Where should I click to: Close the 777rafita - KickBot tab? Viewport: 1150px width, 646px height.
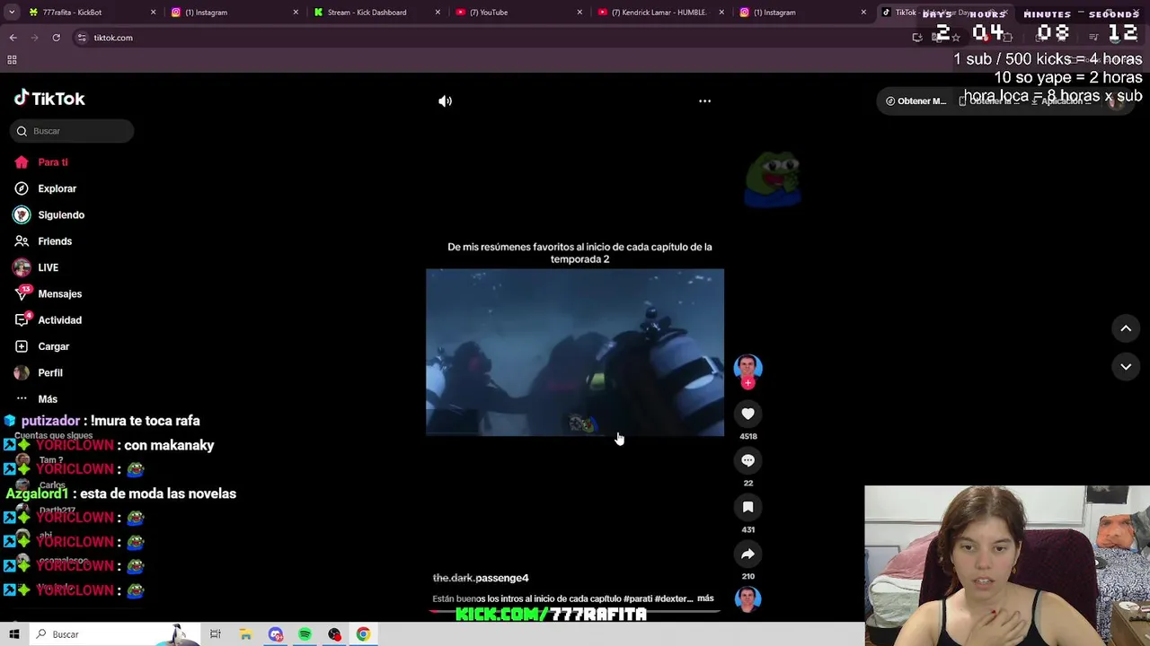point(153,13)
